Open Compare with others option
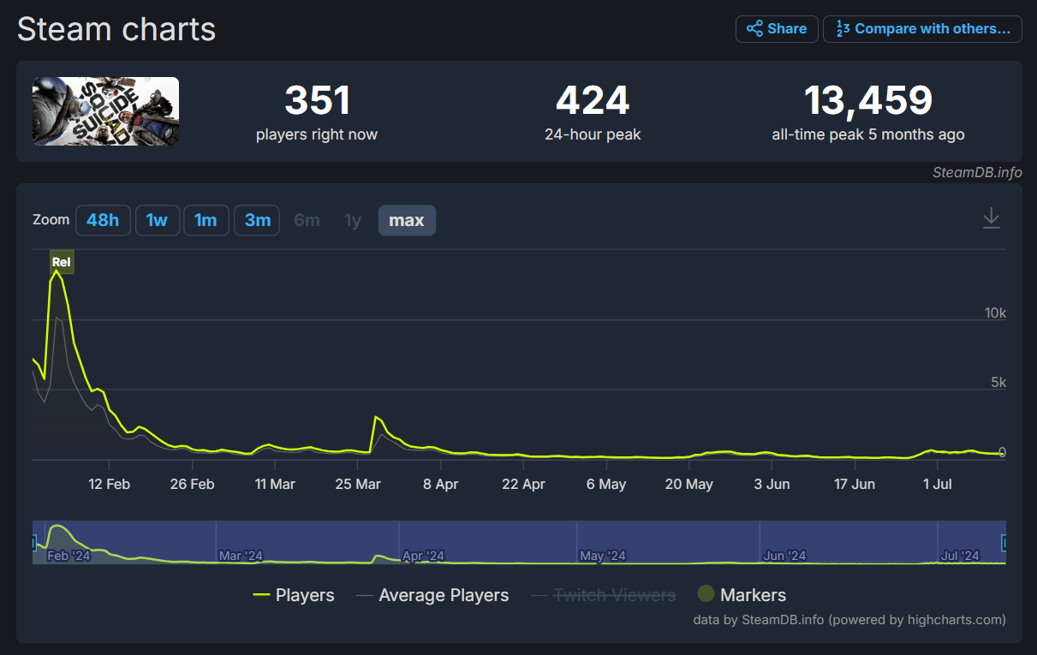1037x655 pixels. click(x=922, y=29)
